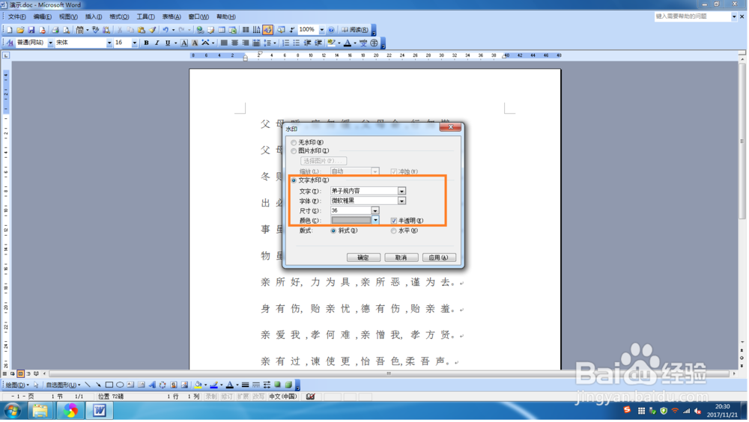The width and height of the screenshot is (749, 422).
Task: Click the Paste clipboard icon
Action: coord(142,30)
